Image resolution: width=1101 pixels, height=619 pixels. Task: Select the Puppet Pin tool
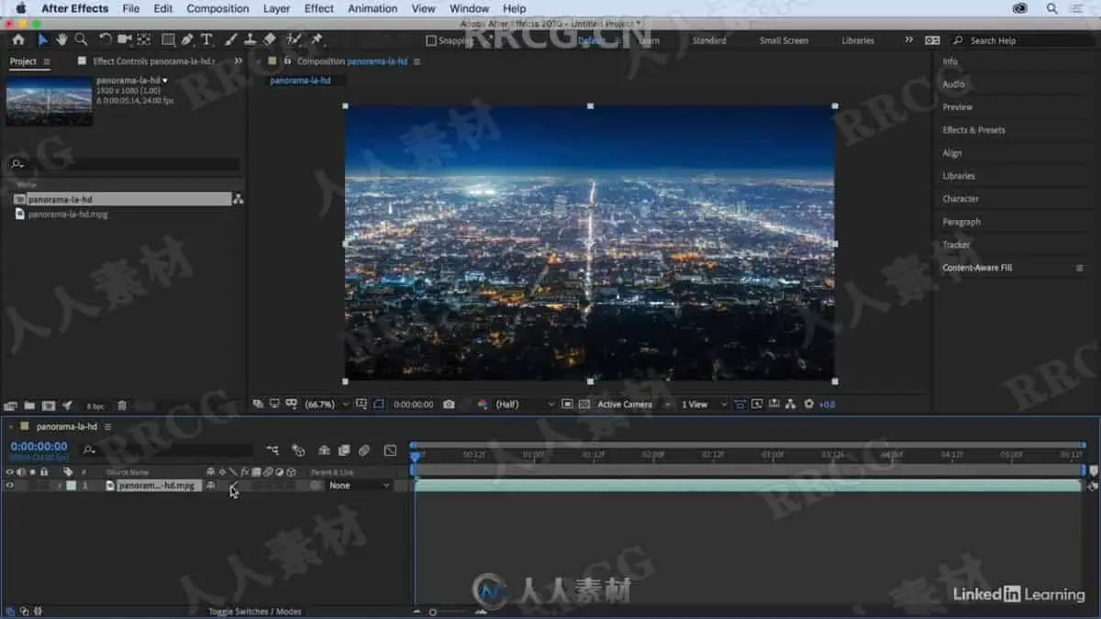click(317, 39)
